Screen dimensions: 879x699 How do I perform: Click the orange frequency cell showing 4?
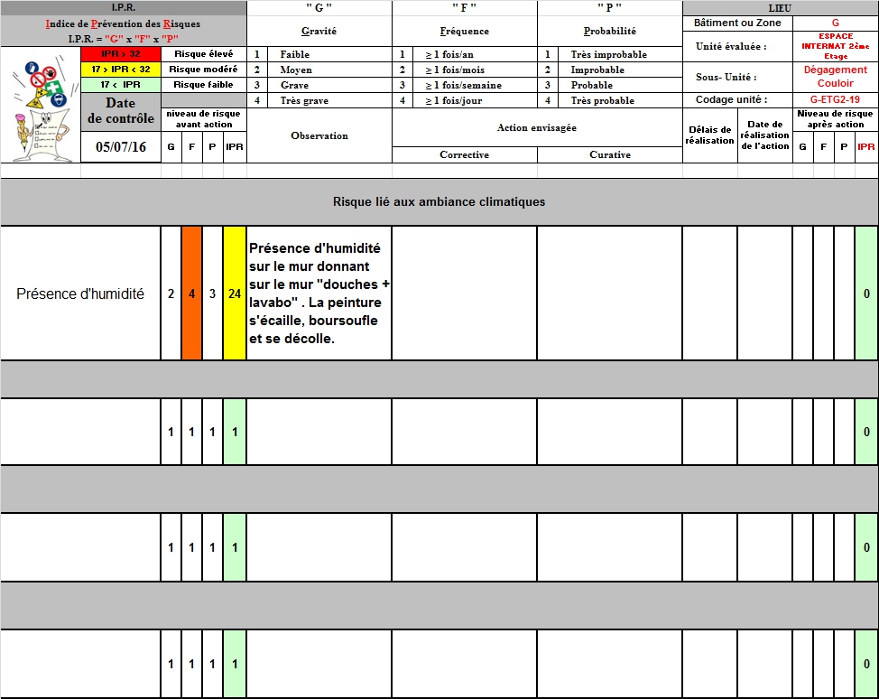(191, 294)
